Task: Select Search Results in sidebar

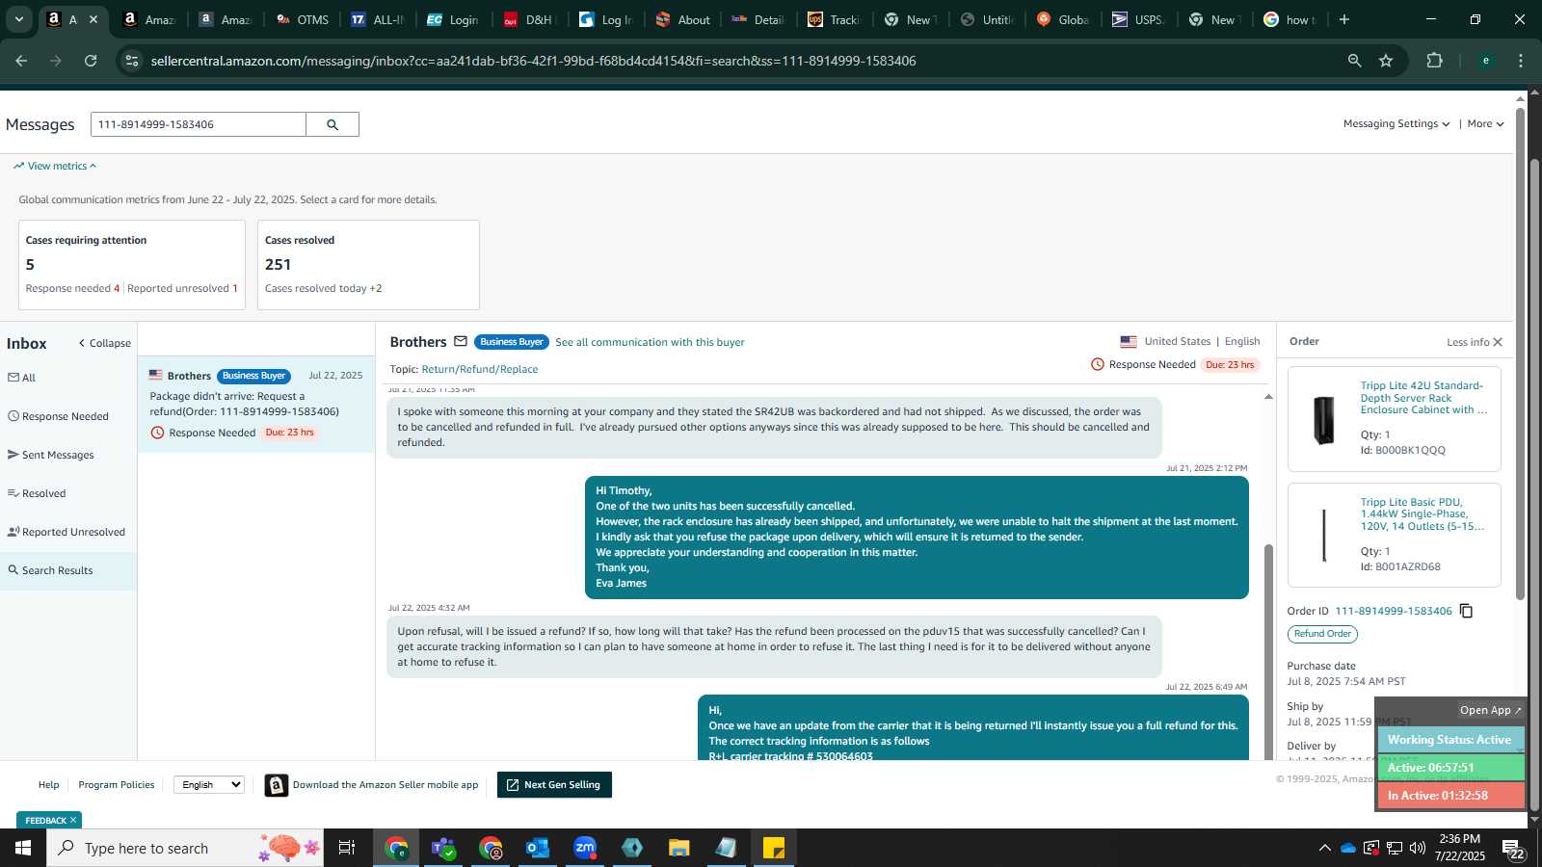Action: [x=68, y=570]
